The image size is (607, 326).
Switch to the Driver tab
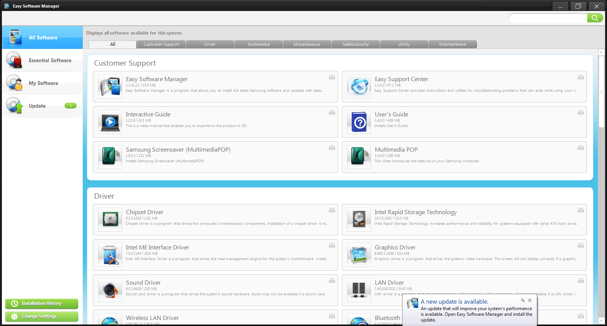point(210,44)
